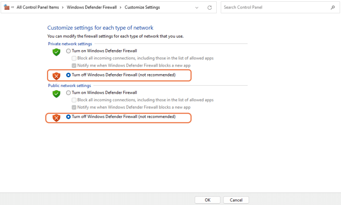Expand the arrow after All Control Panel Items
This screenshot has height=205, width=341.
click(x=63, y=8)
